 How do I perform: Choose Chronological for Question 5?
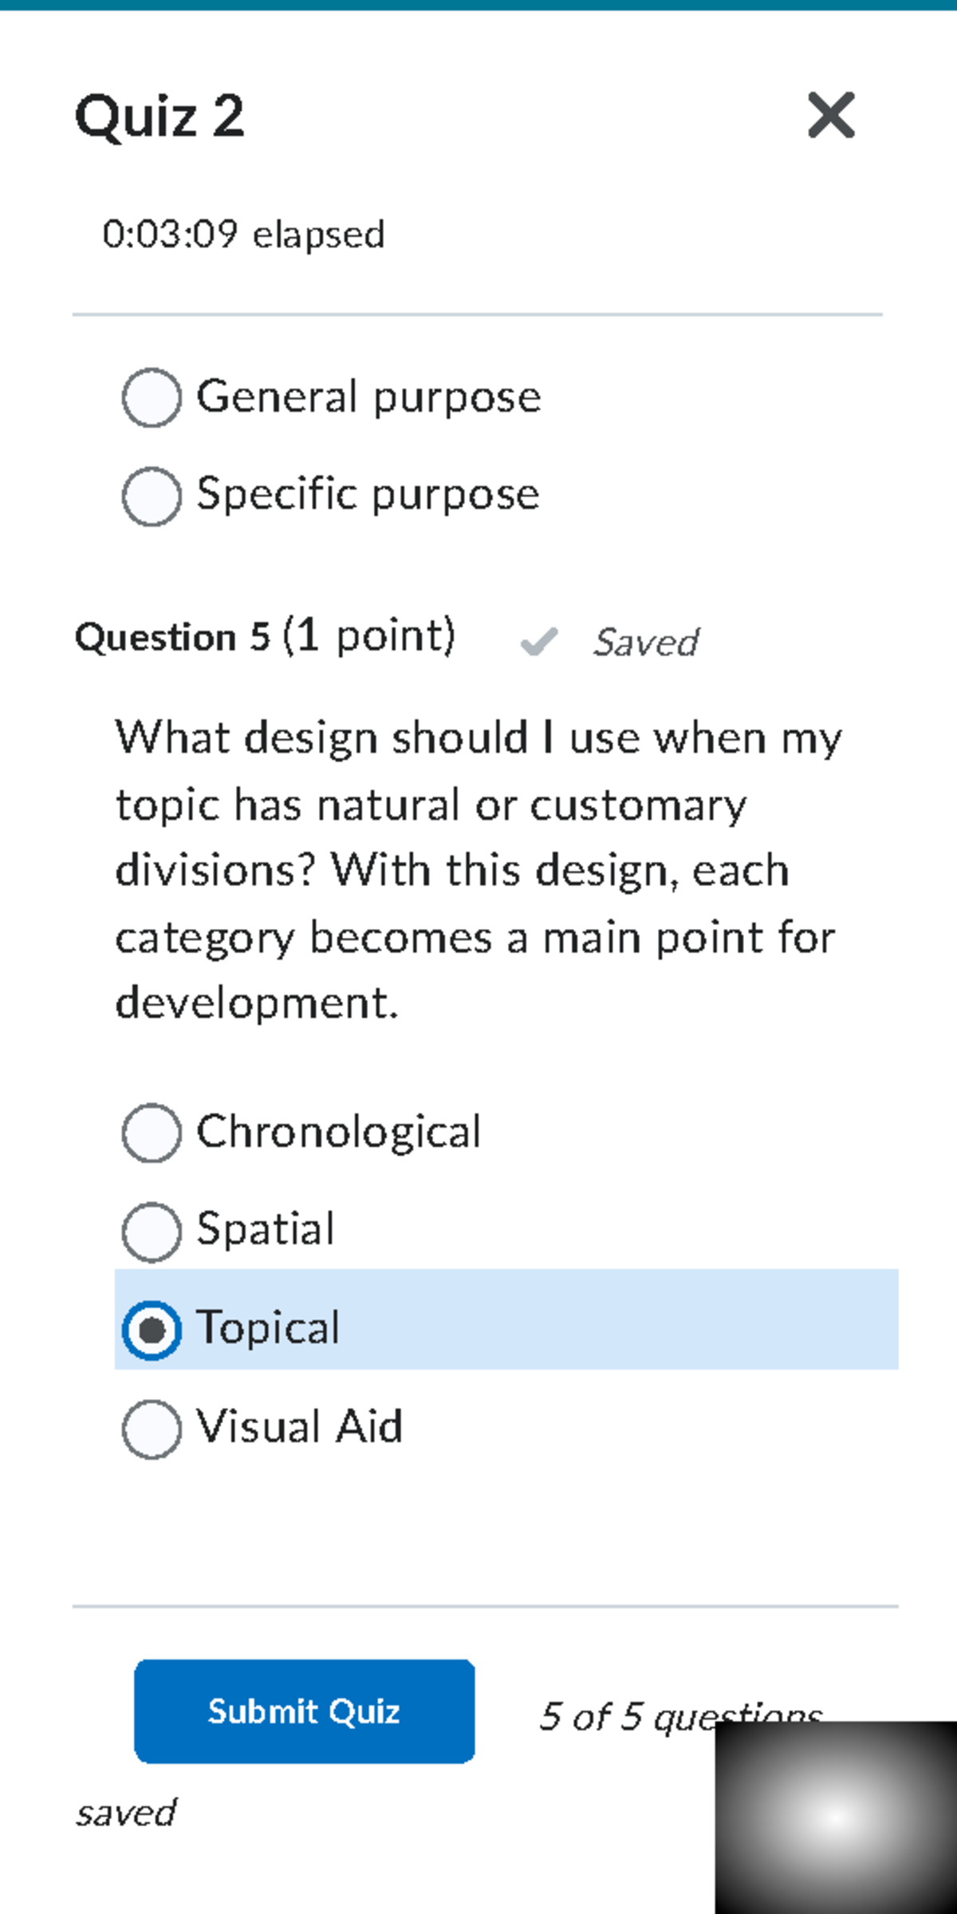(152, 1131)
